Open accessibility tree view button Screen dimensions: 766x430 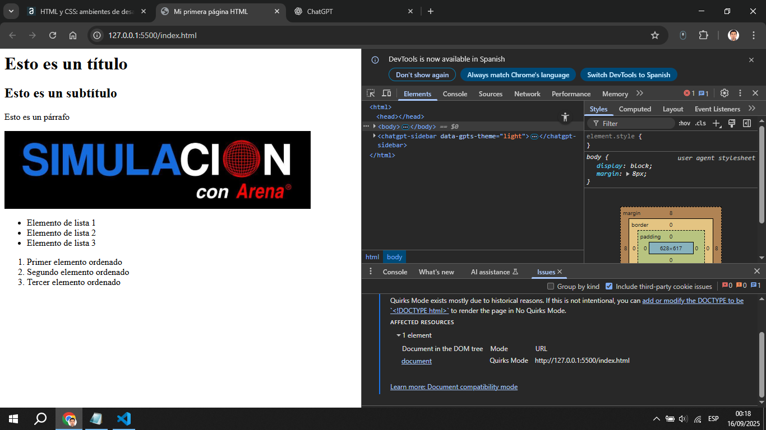565,117
